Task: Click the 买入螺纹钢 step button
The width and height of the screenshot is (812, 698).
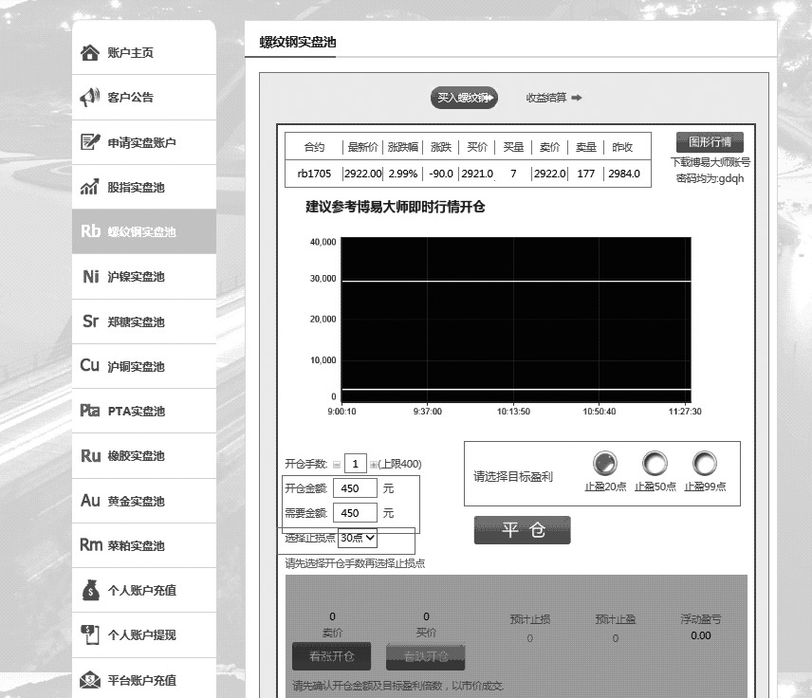Action: point(464,98)
